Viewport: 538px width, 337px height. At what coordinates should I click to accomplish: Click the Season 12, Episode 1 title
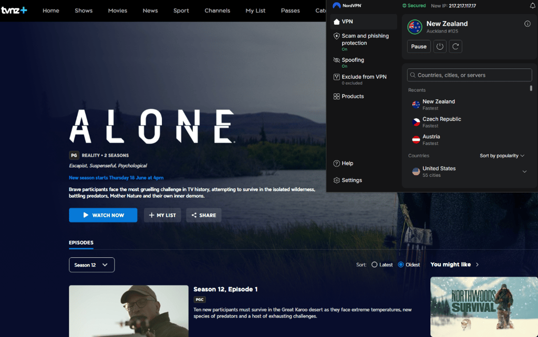225,289
